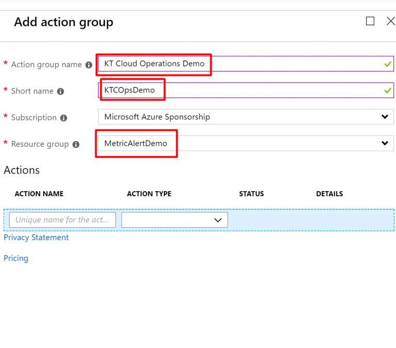Viewport: 396px width, 348px height.
Task: Close the Add action group panel
Action: point(390,21)
